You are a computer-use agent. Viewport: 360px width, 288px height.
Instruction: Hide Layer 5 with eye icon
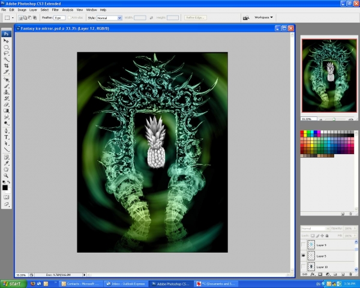tap(303, 256)
